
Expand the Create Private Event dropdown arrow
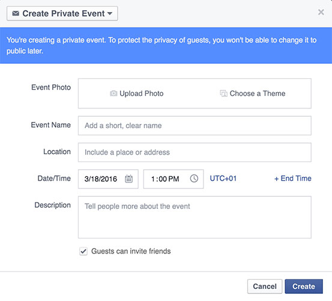tap(110, 14)
